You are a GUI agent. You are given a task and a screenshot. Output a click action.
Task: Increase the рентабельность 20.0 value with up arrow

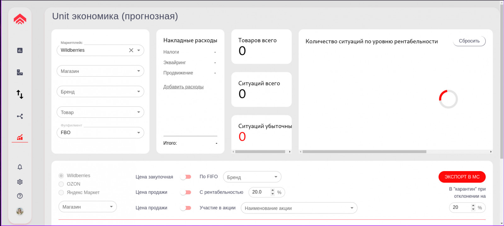click(x=273, y=190)
